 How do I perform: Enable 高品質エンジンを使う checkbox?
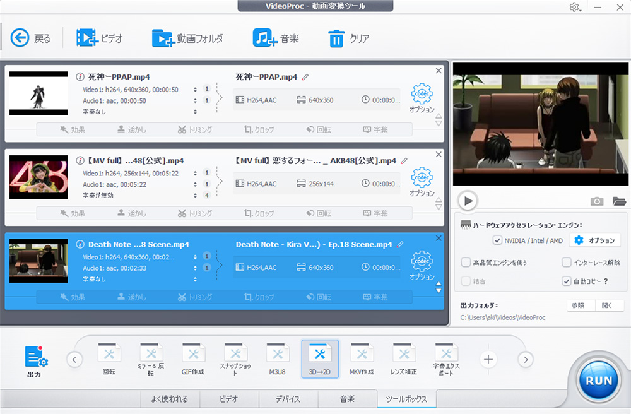(x=466, y=263)
